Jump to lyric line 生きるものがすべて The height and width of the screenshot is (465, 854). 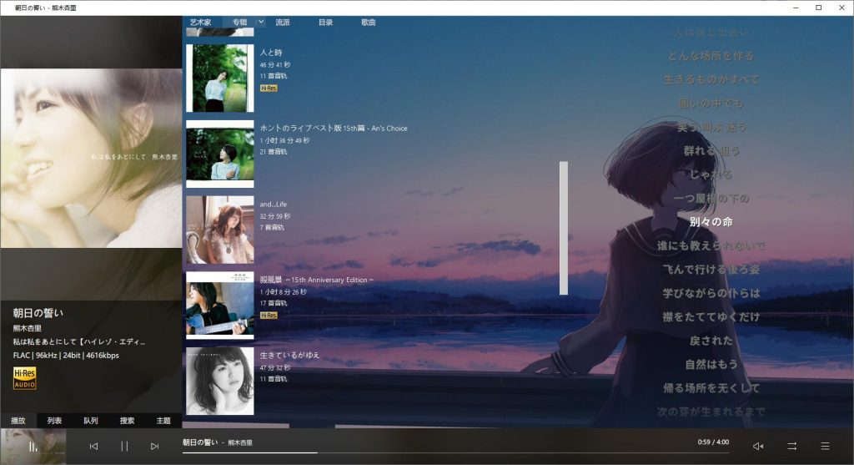tap(711, 79)
